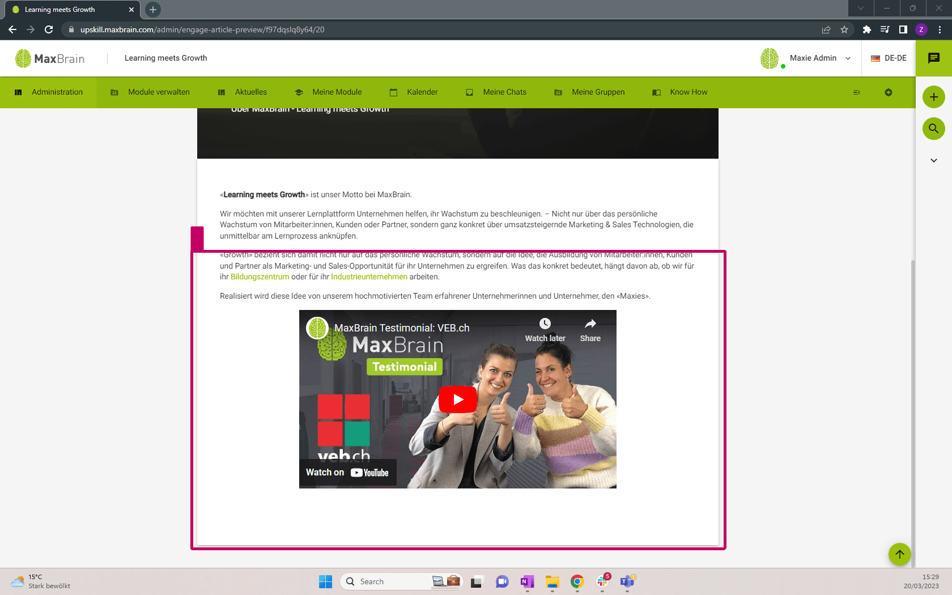The height and width of the screenshot is (595, 952).
Task: Open OneNote from the taskbar
Action: [x=527, y=581]
